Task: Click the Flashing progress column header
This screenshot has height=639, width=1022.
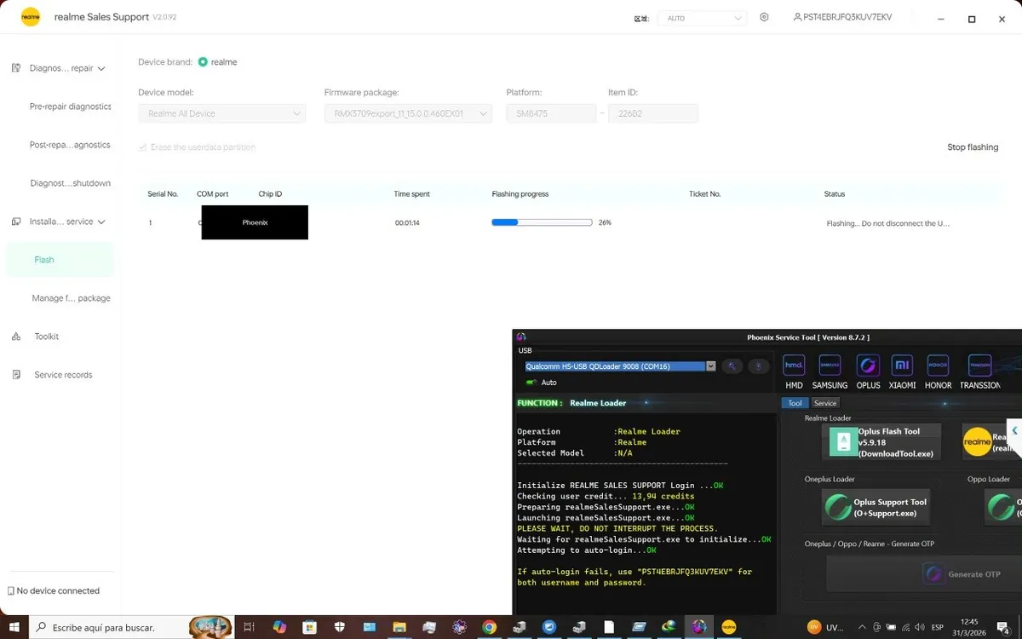Action: [x=520, y=194]
